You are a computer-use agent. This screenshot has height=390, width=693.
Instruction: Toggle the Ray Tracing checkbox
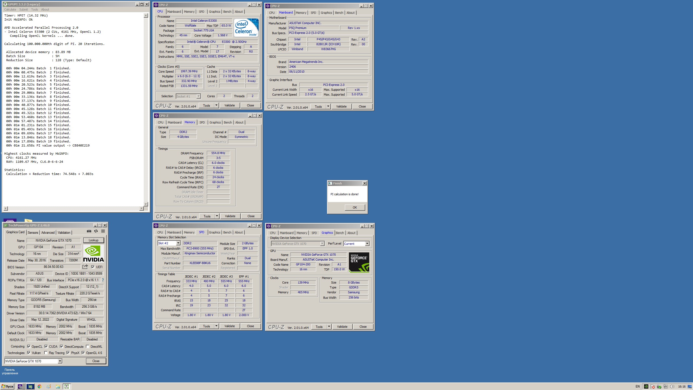click(x=46, y=353)
